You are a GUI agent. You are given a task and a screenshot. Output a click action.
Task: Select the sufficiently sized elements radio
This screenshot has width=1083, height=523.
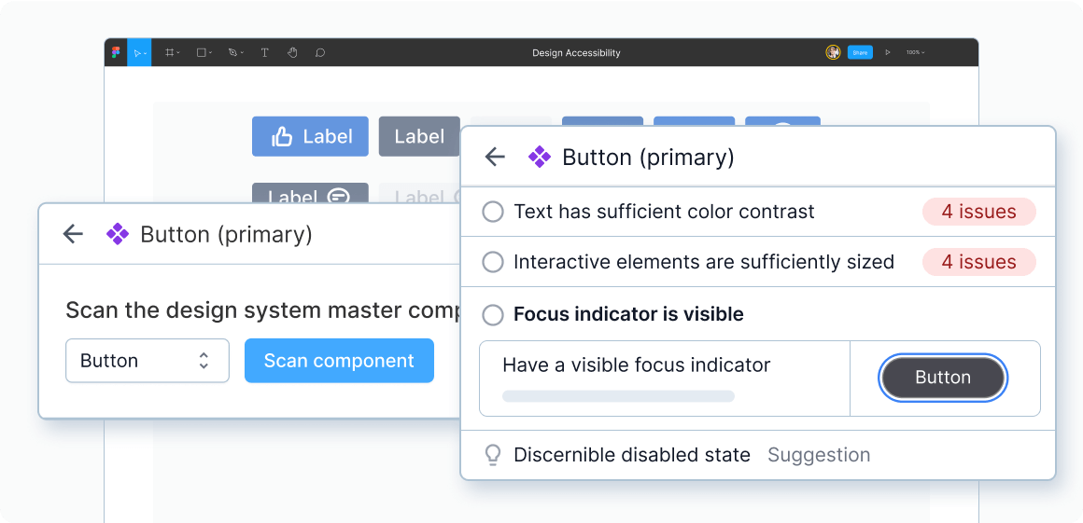click(493, 263)
